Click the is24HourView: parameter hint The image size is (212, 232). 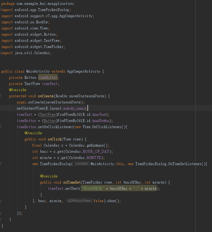point(79,201)
